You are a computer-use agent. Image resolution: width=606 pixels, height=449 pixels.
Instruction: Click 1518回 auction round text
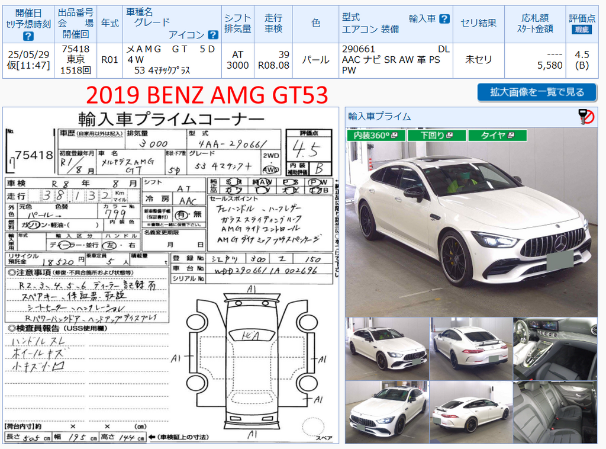(75, 70)
